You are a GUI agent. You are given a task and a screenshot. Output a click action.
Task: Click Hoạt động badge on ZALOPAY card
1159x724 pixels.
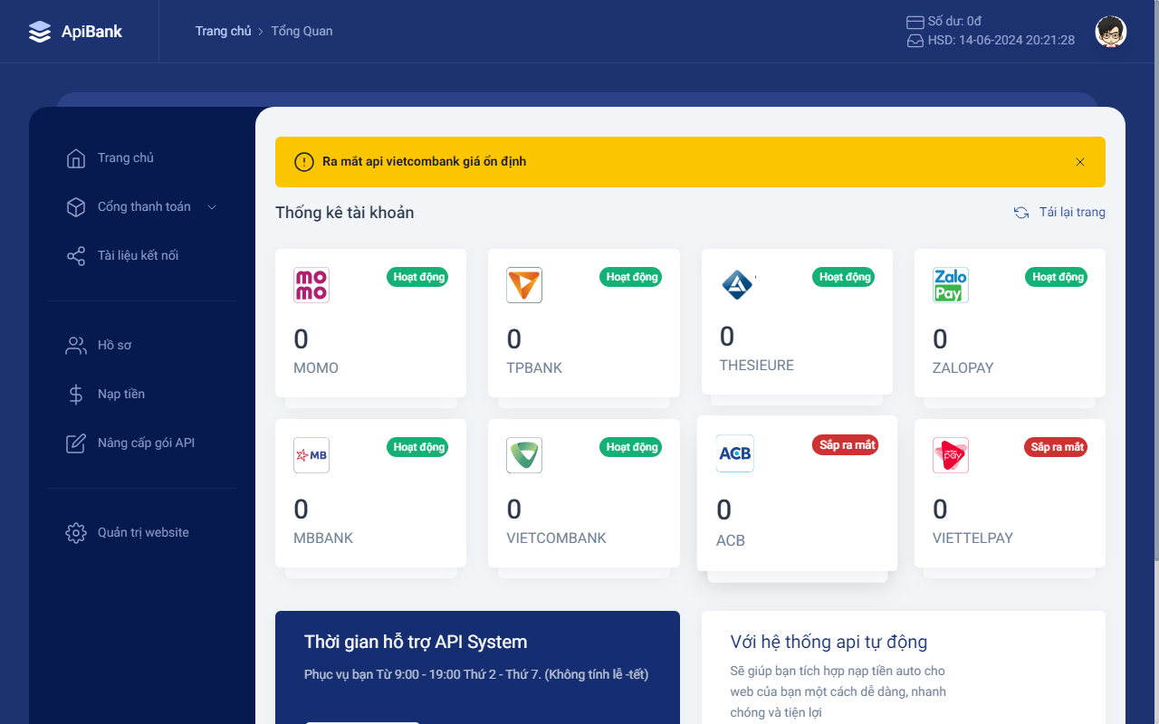pos(1058,277)
